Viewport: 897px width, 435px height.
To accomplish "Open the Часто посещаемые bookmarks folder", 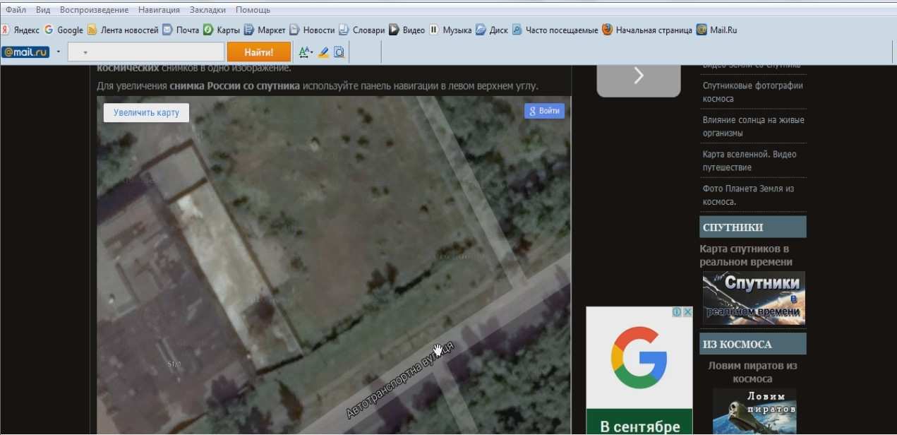I will [555, 30].
